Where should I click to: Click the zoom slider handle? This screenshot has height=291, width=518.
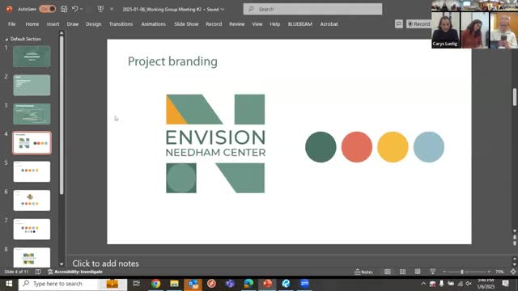pyautogui.click(x=462, y=272)
